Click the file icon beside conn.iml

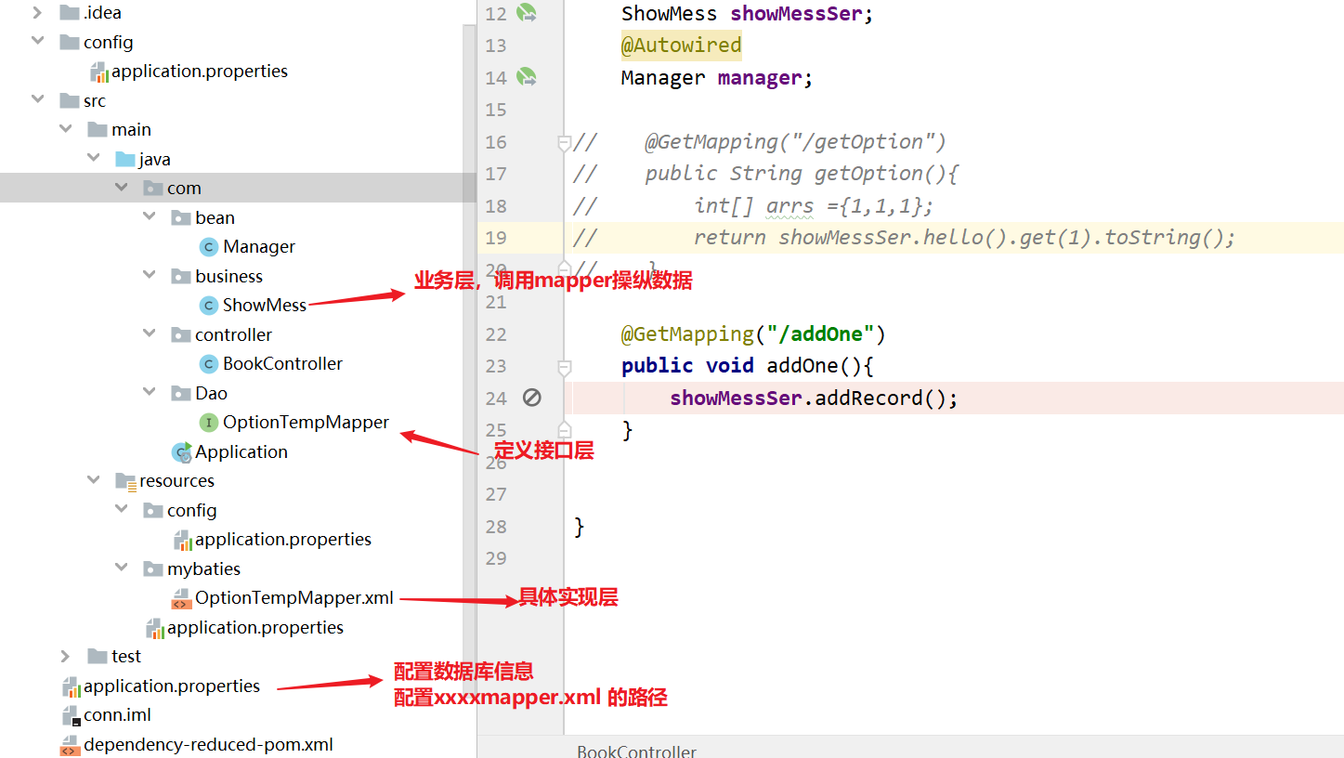(x=71, y=715)
